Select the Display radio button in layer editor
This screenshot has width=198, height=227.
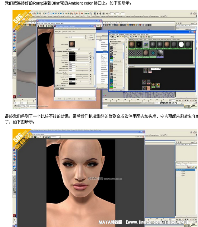tap(177, 163)
